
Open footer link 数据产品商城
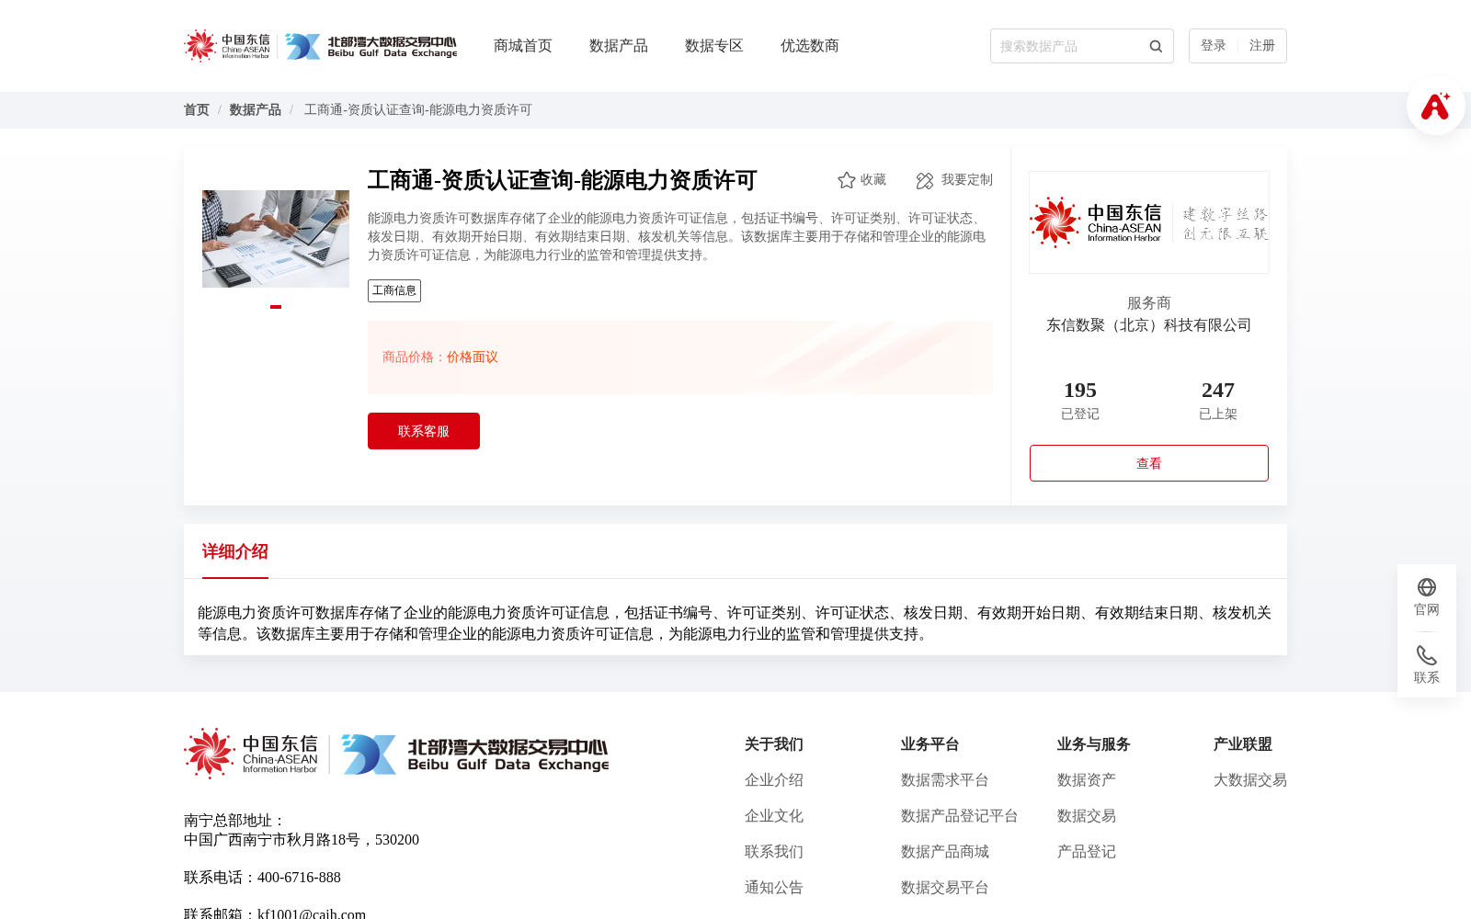(x=945, y=852)
